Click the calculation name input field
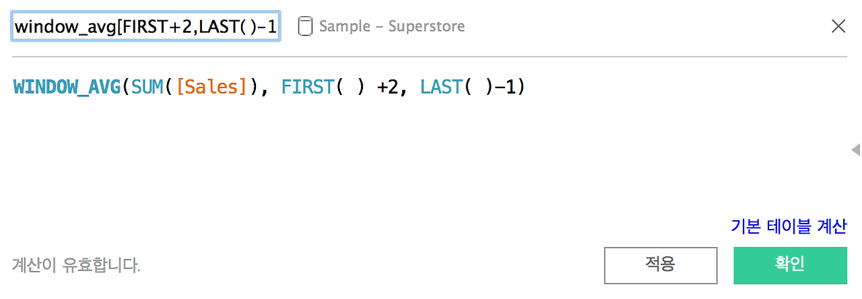The height and width of the screenshot is (299, 862). (146, 27)
